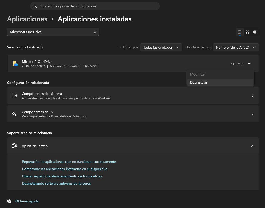
Task: Click the Componentes del sistema title
Action: pyautogui.click(x=42, y=94)
